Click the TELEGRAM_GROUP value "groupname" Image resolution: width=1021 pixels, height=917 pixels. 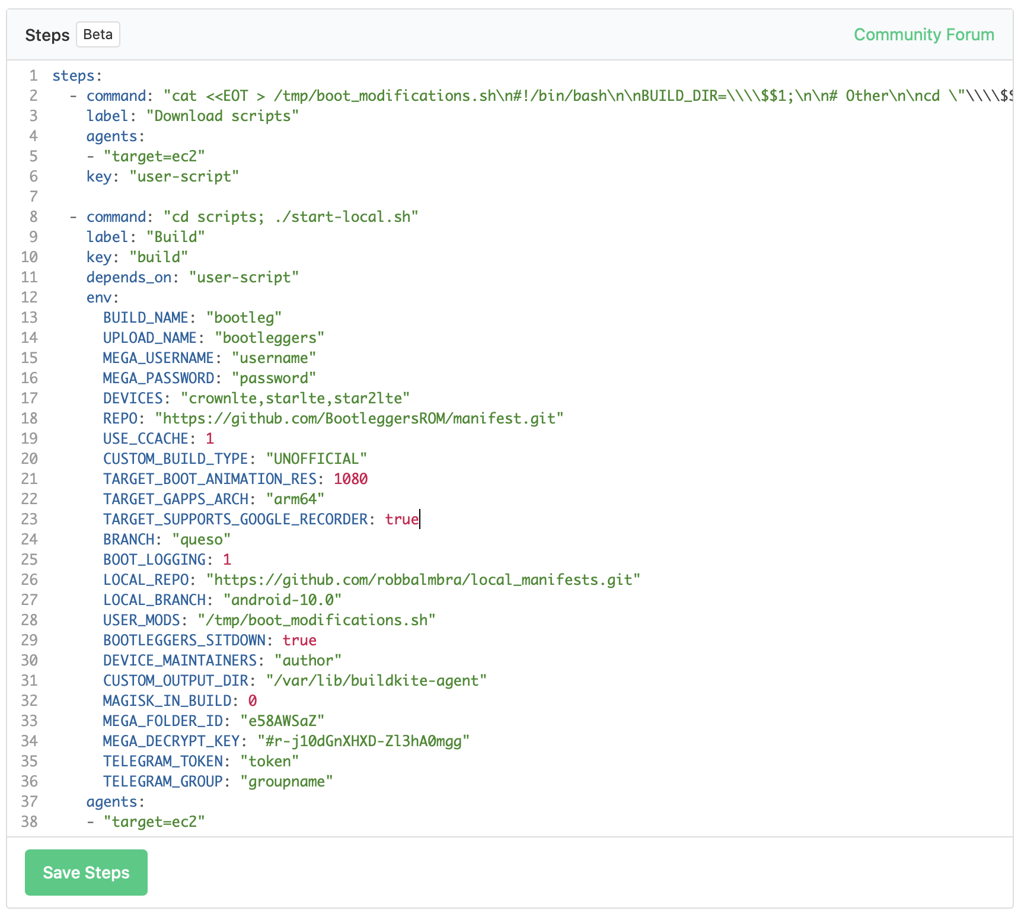(287, 782)
